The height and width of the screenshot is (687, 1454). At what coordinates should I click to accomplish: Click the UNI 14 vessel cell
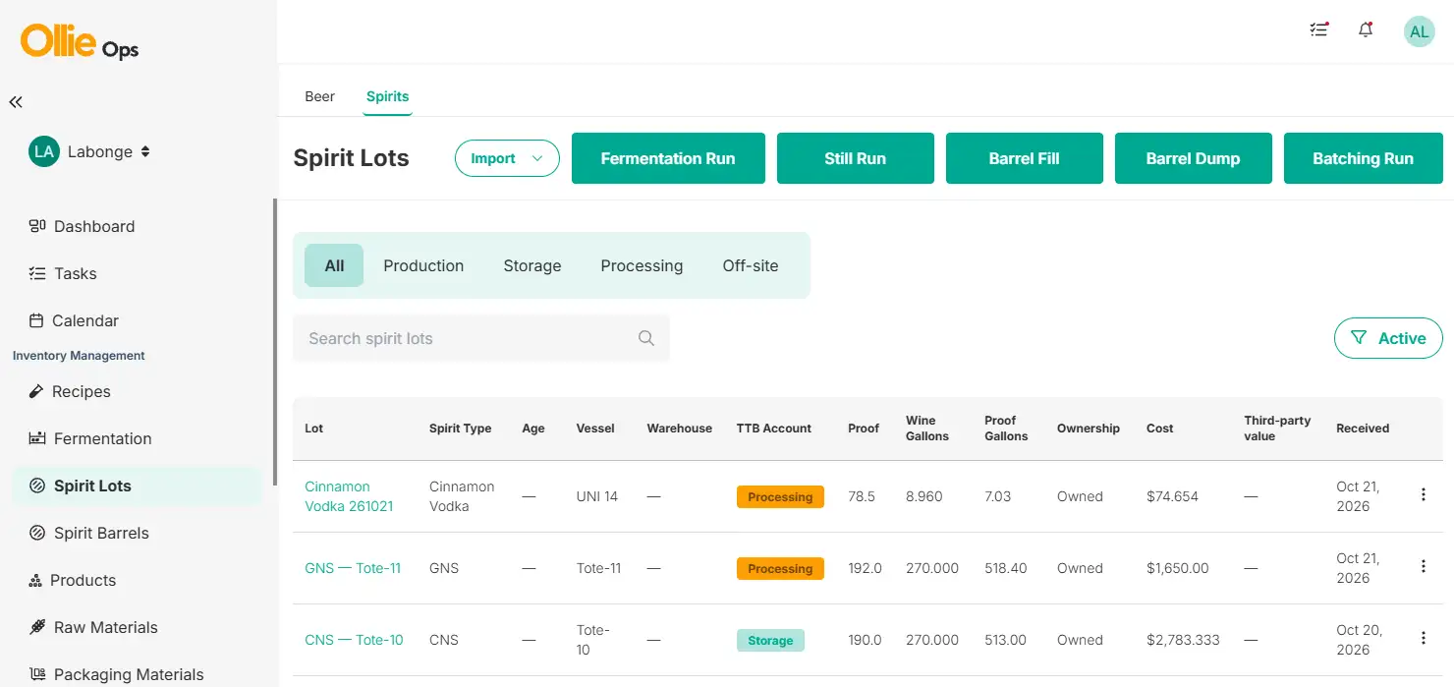597,496
